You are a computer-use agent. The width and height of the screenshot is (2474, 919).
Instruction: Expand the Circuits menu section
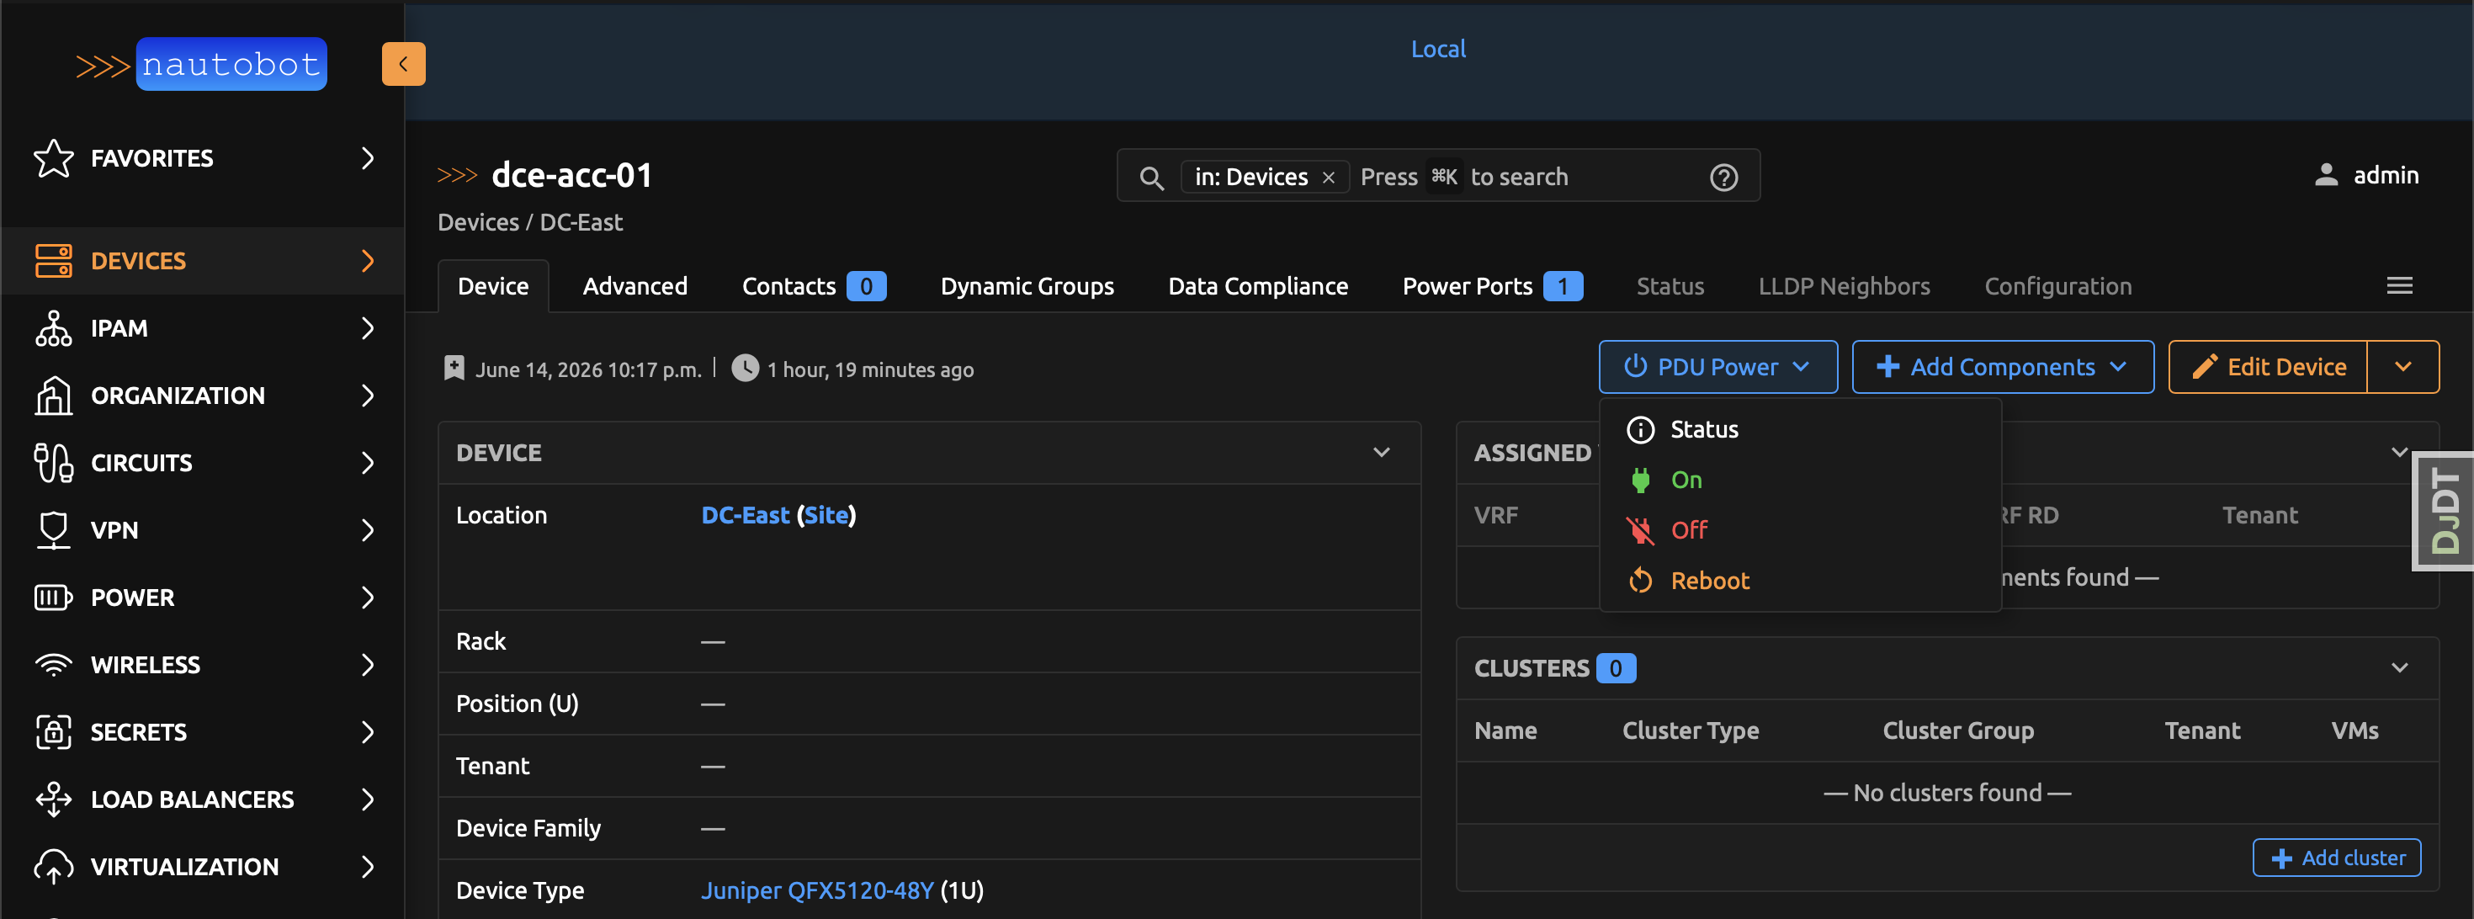coord(368,463)
